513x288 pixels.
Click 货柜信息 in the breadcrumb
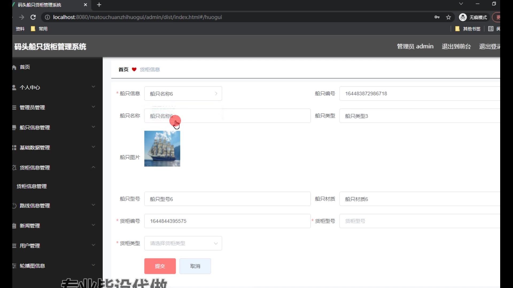coord(150,69)
